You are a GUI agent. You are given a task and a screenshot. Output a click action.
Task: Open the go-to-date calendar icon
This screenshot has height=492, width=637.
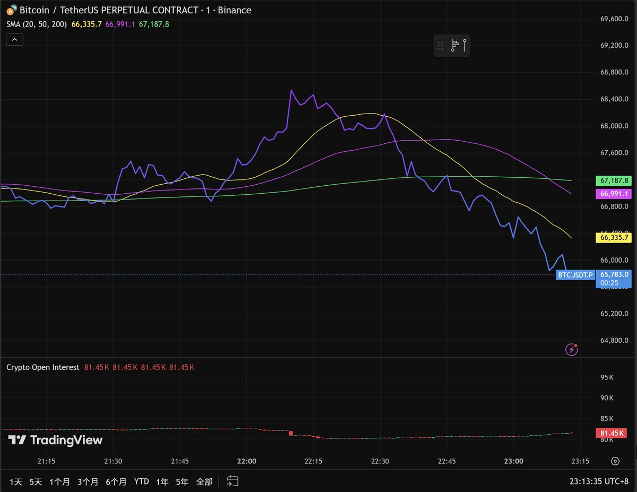click(x=233, y=481)
